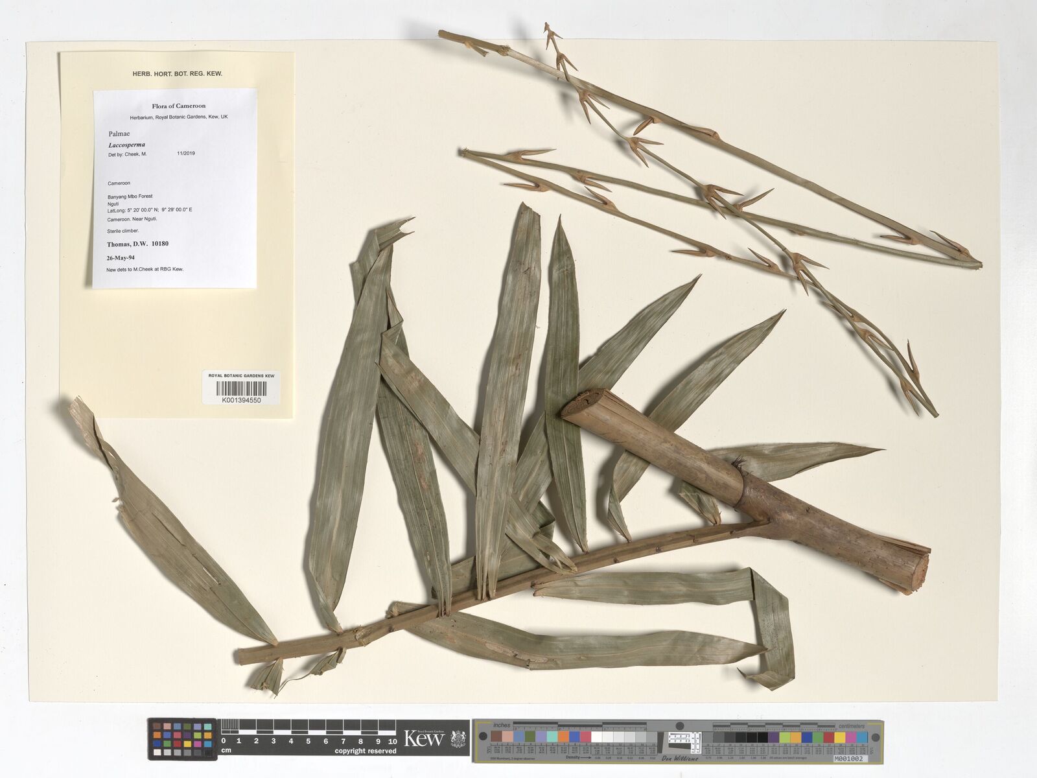Select the 'Laccosperma' genus name
Image resolution: width=1037 pixels, height=778 pixels.
point(127,145)
